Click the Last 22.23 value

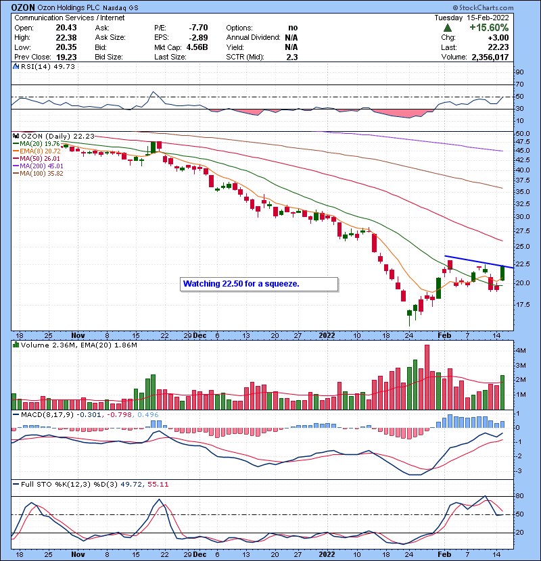tap(498, 47)
